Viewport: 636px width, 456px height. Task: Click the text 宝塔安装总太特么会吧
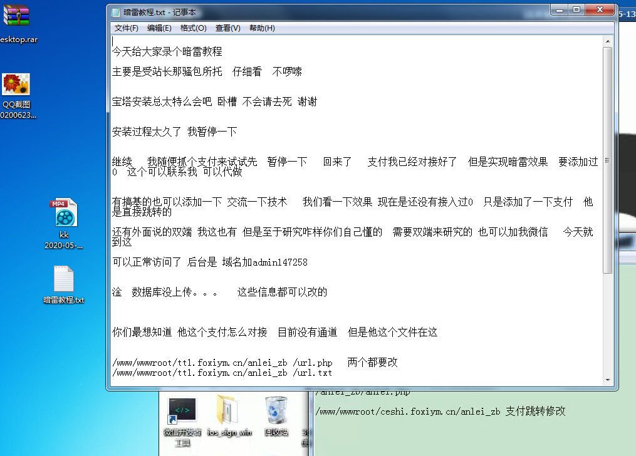point(162,101)
